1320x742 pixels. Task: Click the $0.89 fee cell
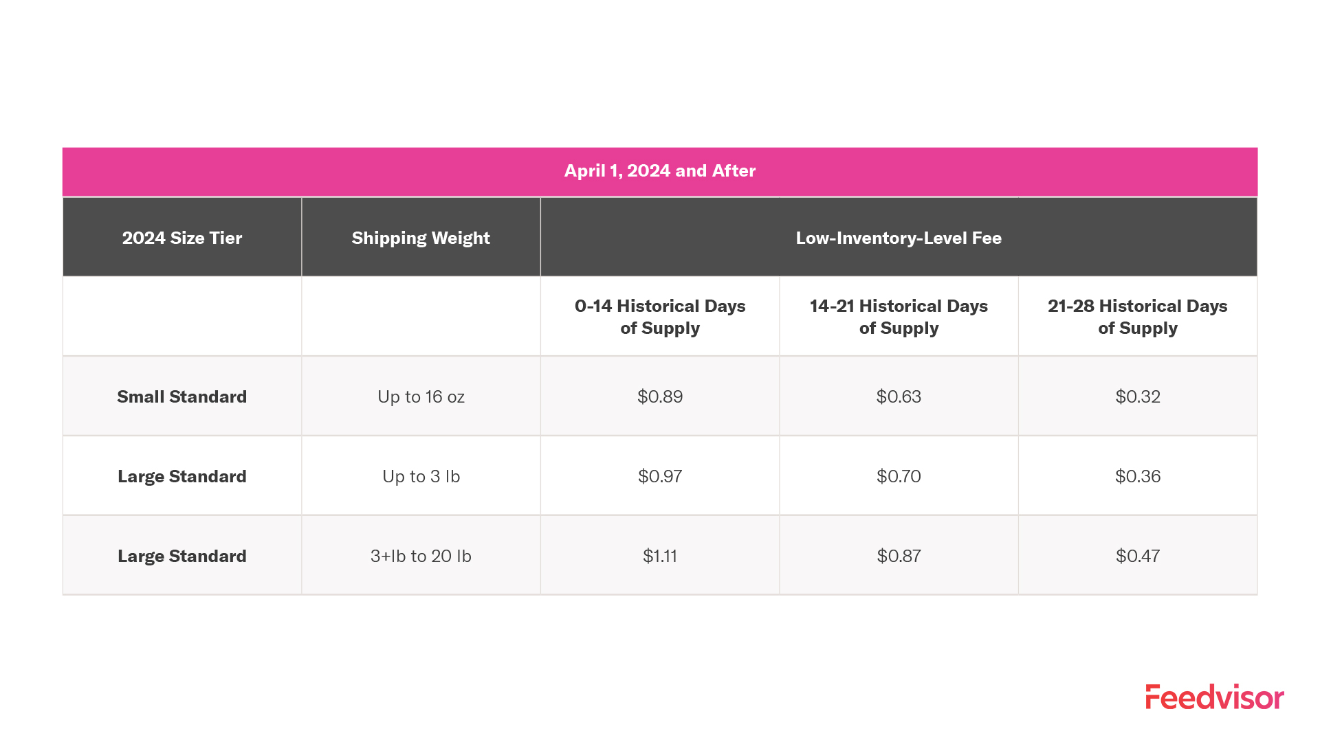[660, 396]
